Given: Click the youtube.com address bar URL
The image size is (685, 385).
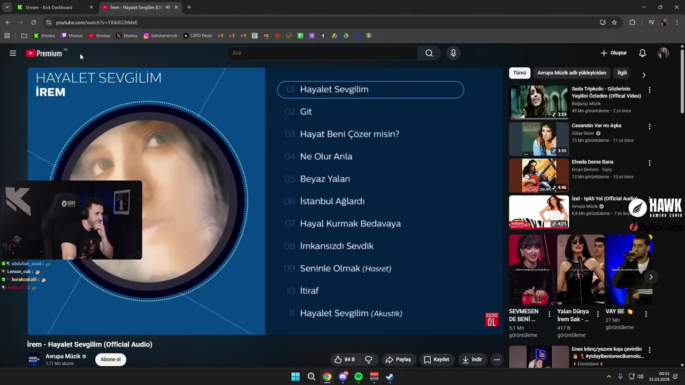Looking at the screenshot, I should 97,22.
